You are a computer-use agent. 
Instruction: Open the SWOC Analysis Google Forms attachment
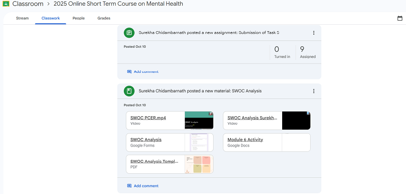[146, 140]
